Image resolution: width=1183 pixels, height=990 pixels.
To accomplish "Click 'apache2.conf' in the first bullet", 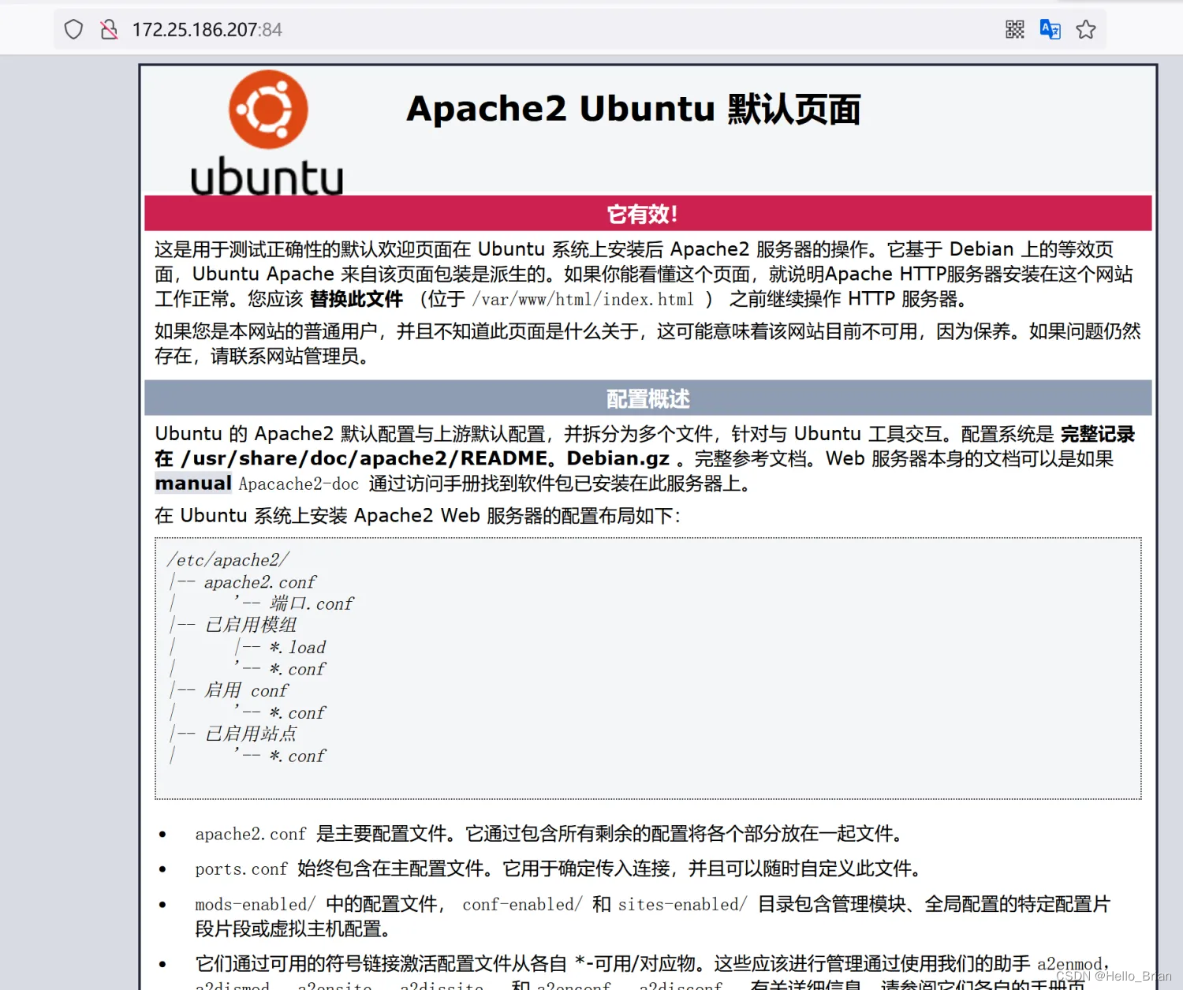I will (251, 834).
